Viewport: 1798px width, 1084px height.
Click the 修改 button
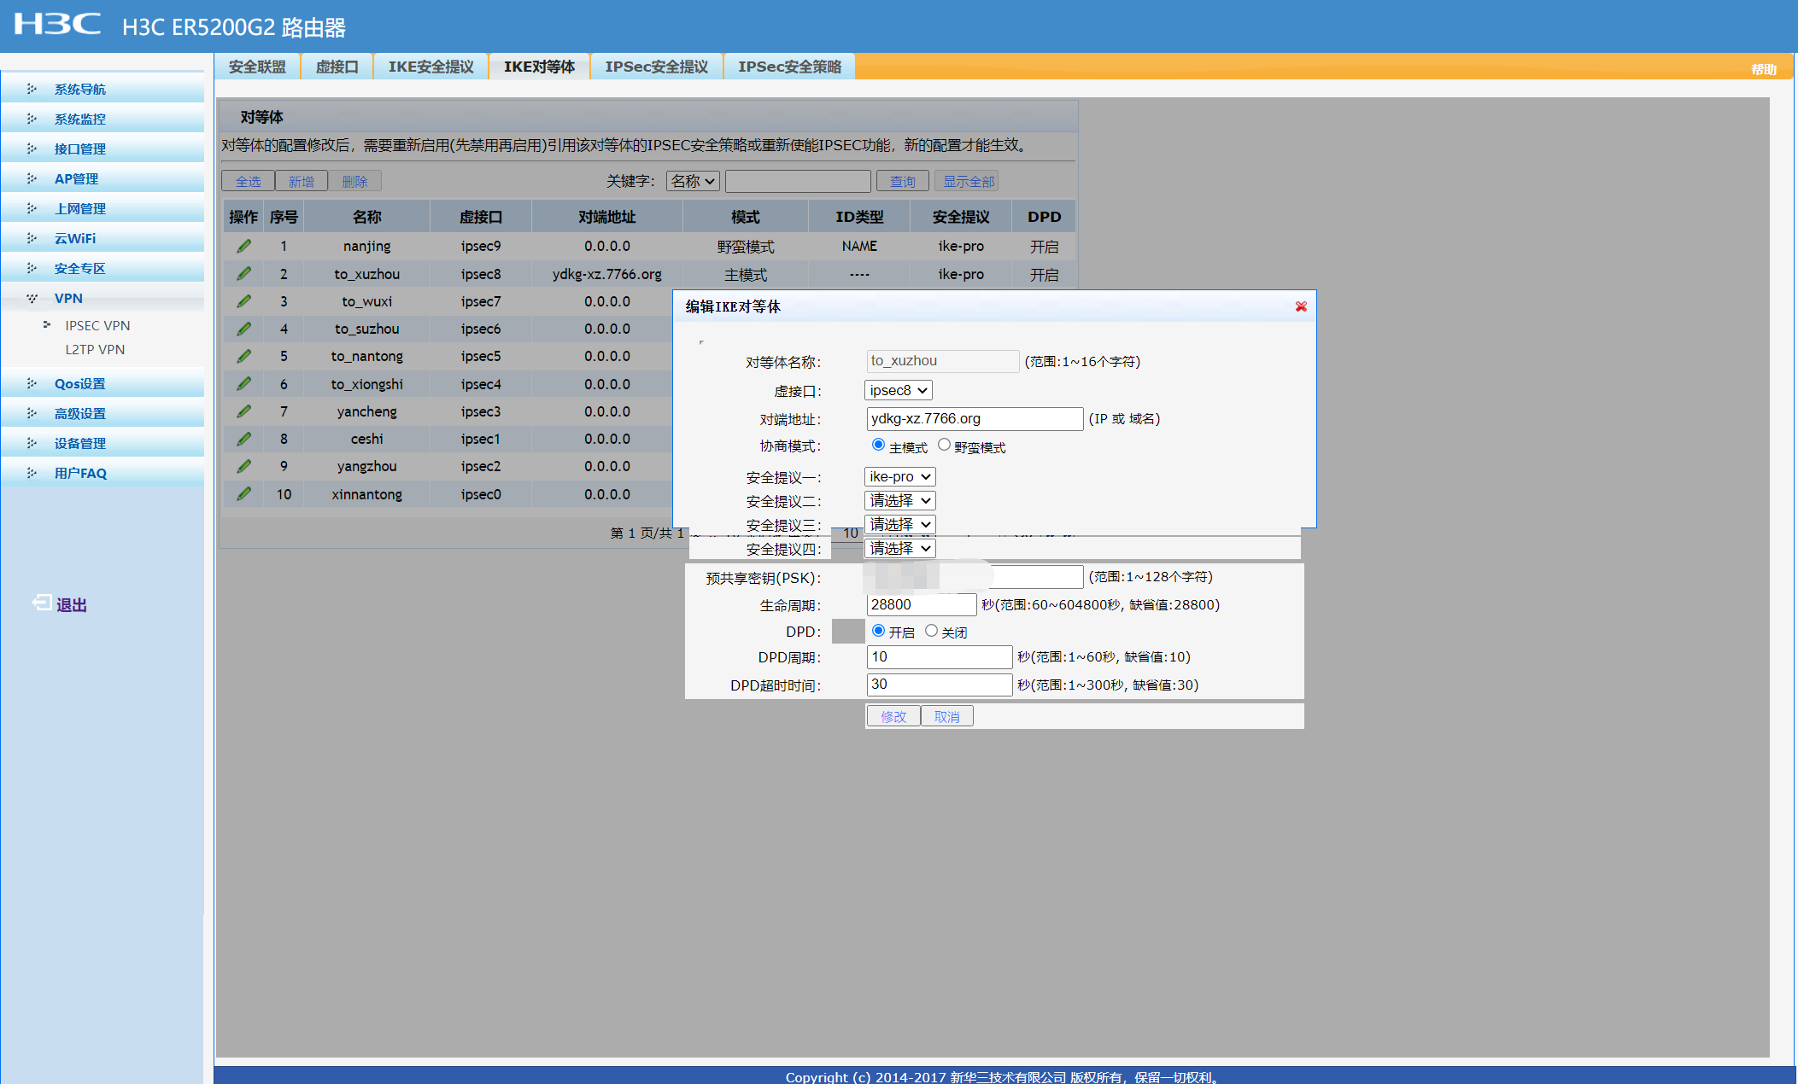coord(893,716)
